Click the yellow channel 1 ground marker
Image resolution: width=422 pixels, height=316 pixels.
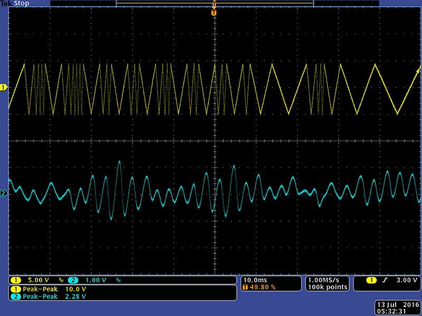[4, 87]
